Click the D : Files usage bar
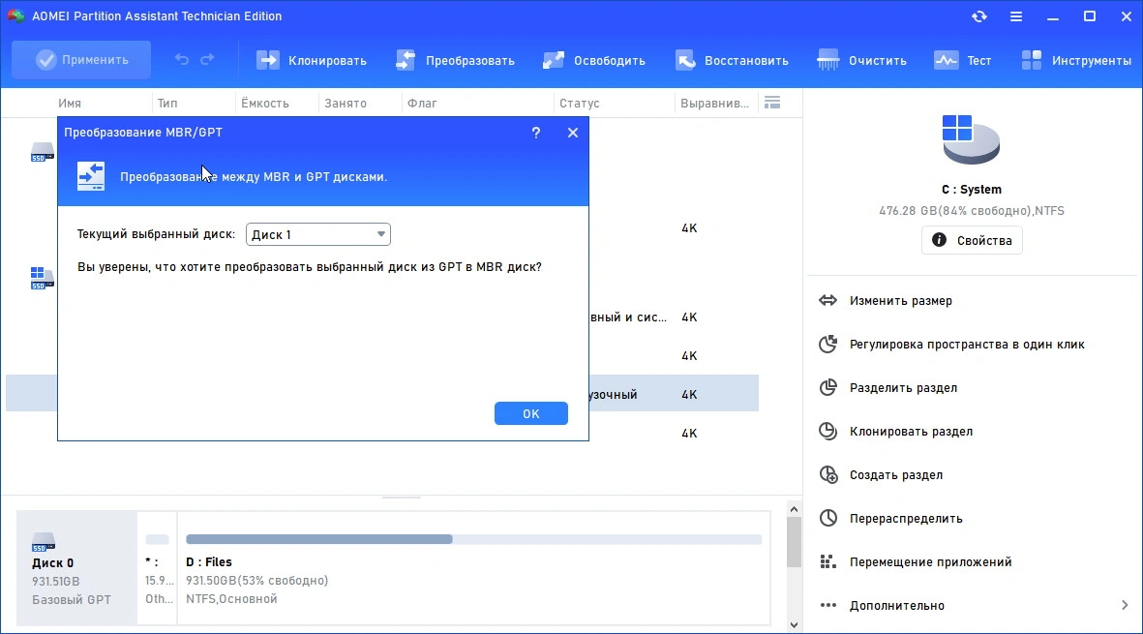 474,539
